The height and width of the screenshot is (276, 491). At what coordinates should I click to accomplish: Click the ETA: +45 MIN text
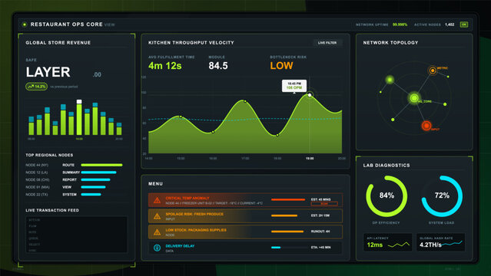tap(320, 247)
